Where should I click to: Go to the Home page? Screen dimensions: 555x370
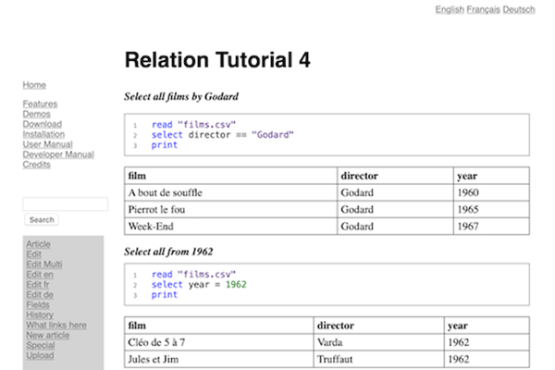coord(34,85)
